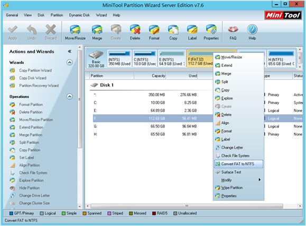
Task: Click the Label toolbar icon
Action: coord(192,33)
